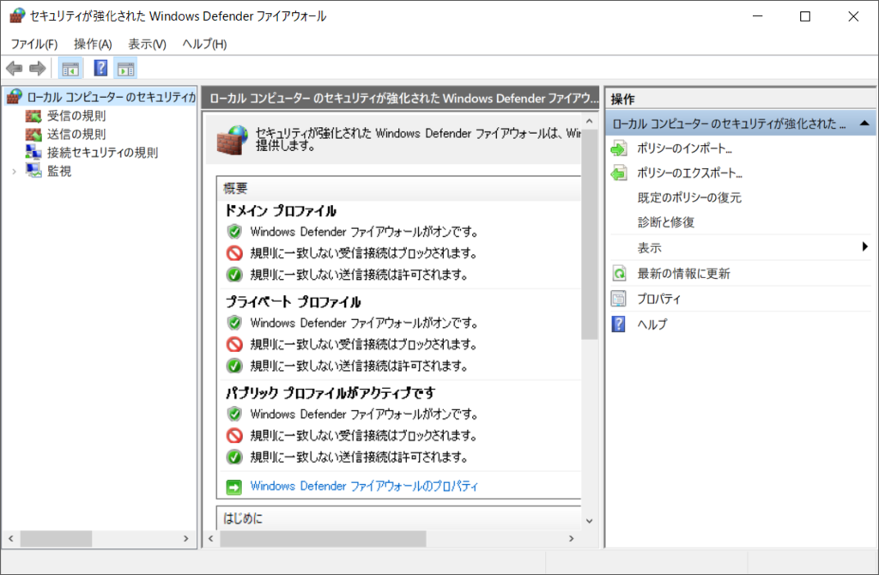This screenshot has height=575, width=879.
Task: Open the 操作(A) menu
Action: coord(93,44)
